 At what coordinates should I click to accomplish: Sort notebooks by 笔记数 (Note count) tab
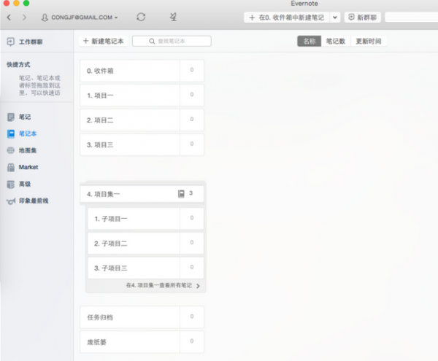click(336, 42)
